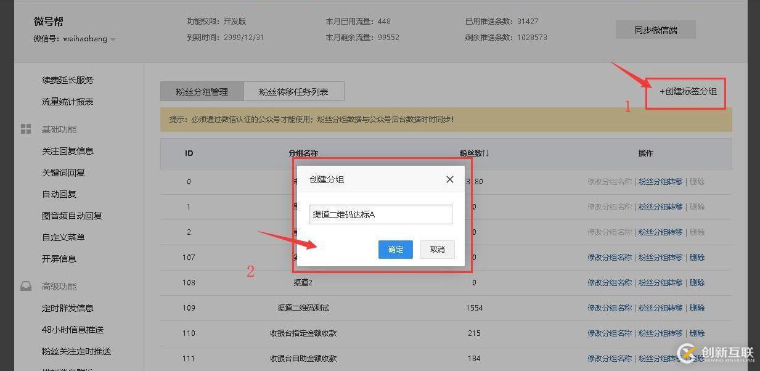Open 流量统计报表 in the sidebar
The width and height of the screenshot is (760, 371).
68,102
